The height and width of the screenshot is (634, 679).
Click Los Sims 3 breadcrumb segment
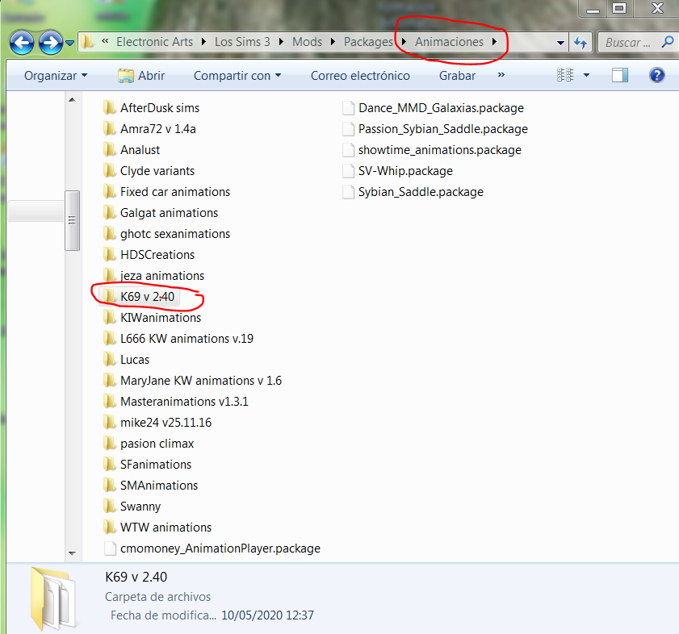(242, 42)
